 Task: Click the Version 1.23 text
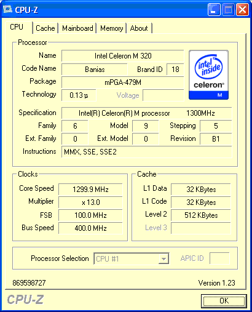point(216,283)
